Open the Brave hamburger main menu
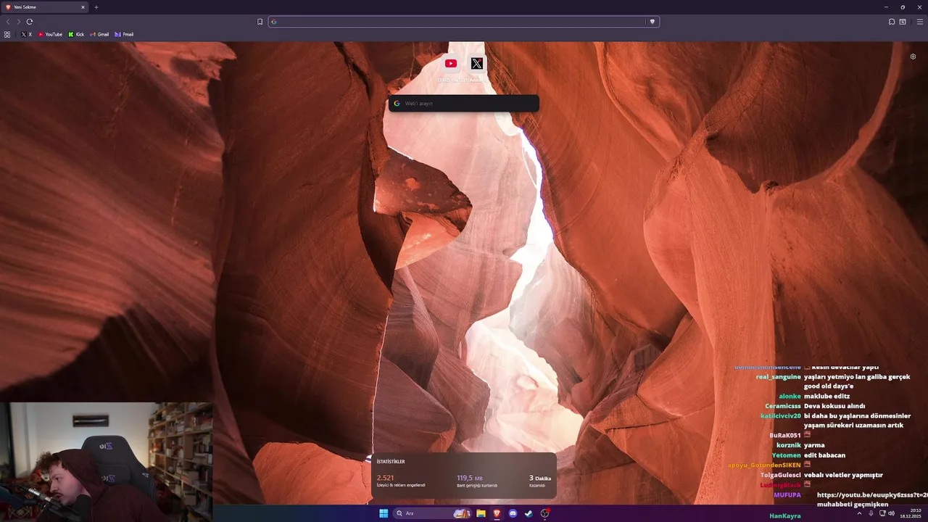 920,22
